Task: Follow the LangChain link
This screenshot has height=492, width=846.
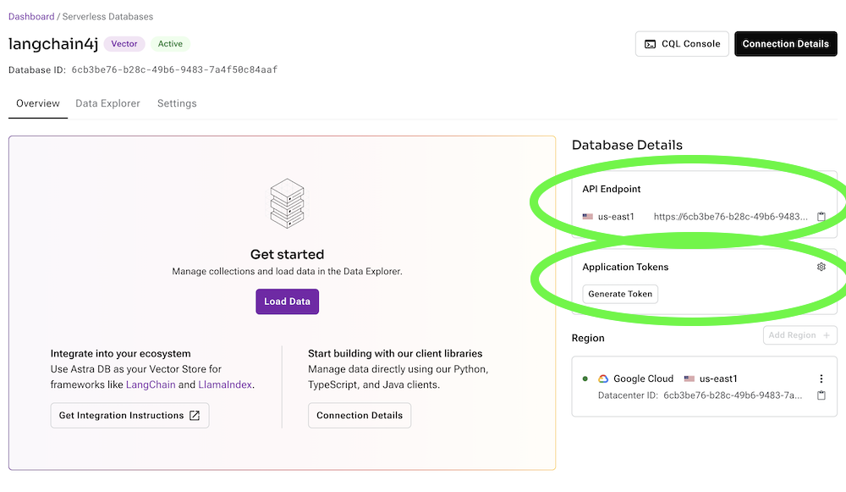Action: tap(151, 384)
